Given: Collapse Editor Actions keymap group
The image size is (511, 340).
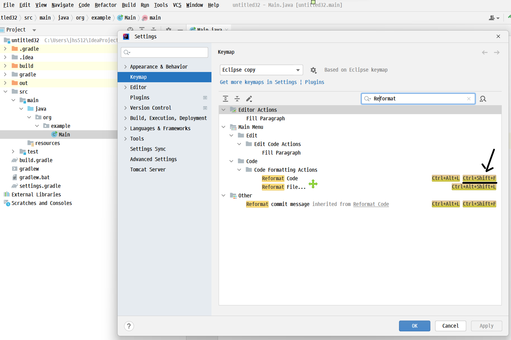Looking at the screenshot, I should coord(223,110).
